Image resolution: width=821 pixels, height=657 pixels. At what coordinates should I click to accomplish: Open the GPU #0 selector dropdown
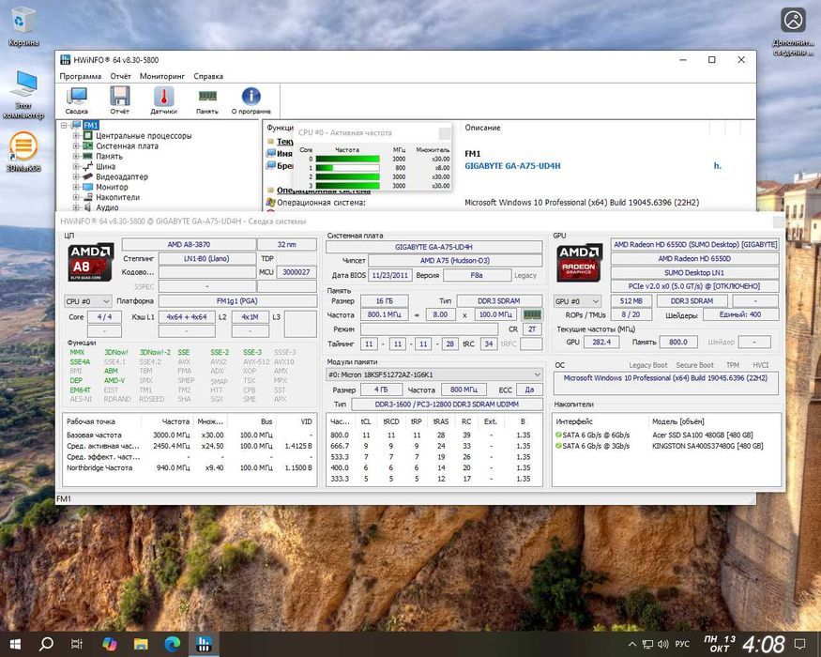point(577,301)
